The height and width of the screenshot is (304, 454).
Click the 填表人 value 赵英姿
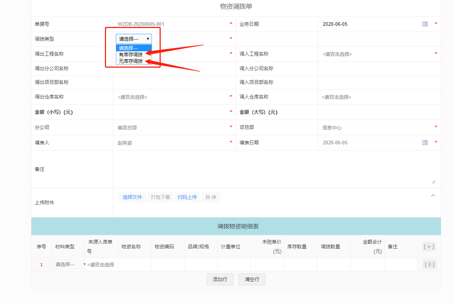point(125,143)
